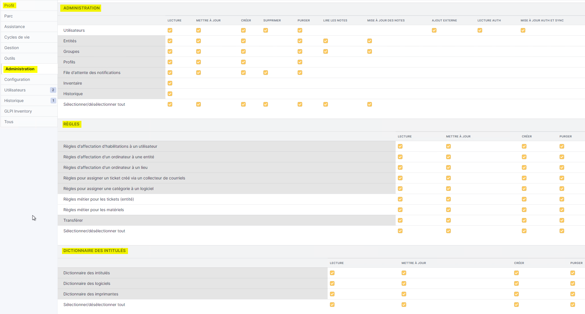Uncheck Lire les notes for Entités
585x314 pixels.
tap(326, 41)
